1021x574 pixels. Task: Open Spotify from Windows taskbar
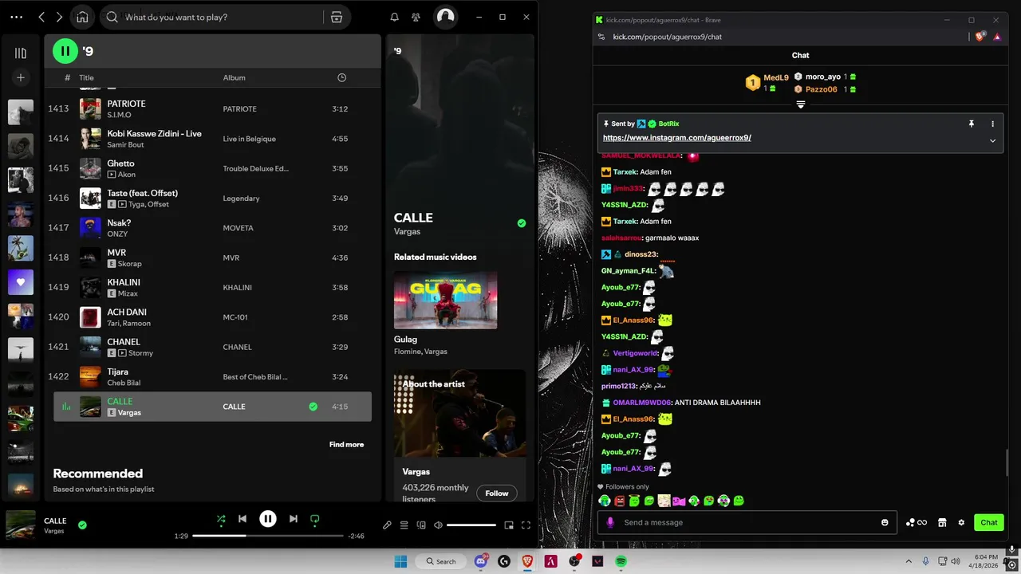point(621,561)
